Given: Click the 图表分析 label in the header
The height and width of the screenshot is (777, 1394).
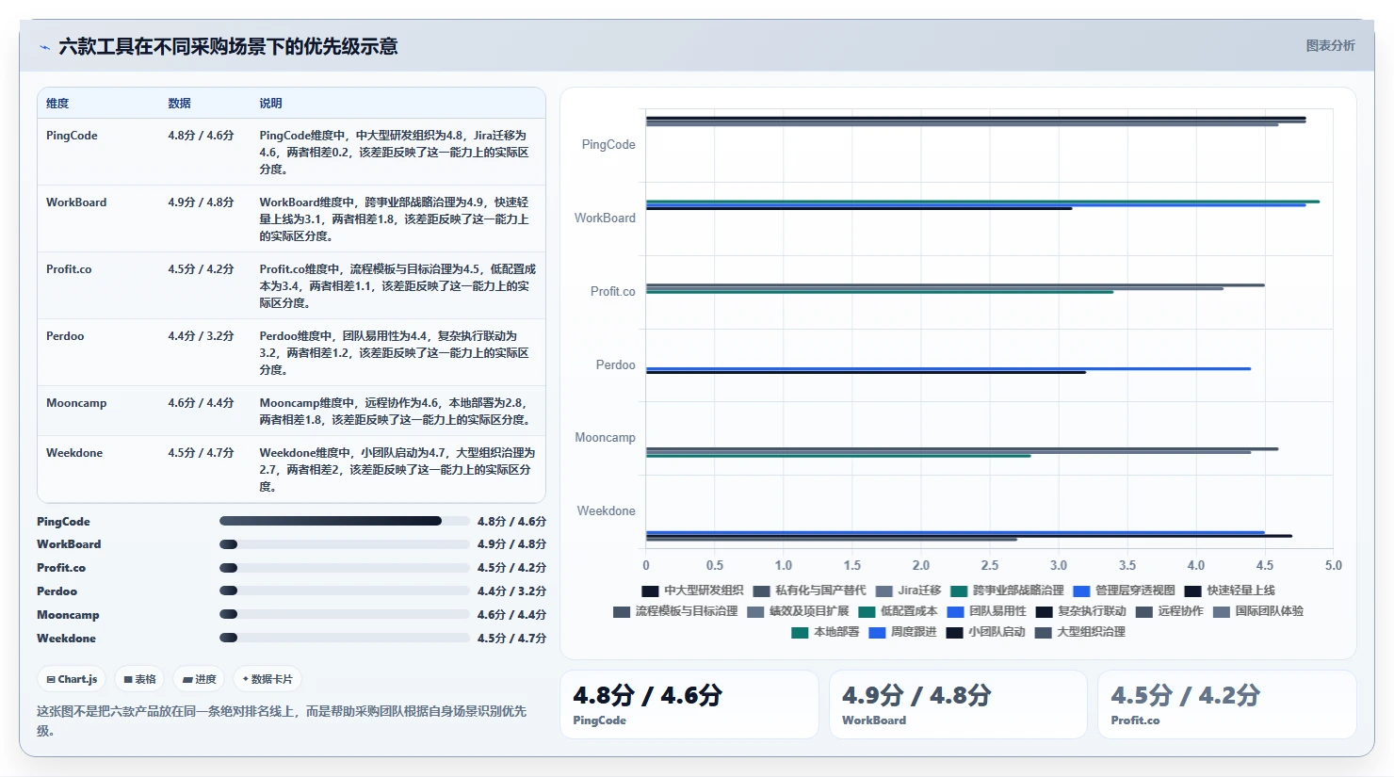Looking at the screenshot, I should coord(1330,46).
